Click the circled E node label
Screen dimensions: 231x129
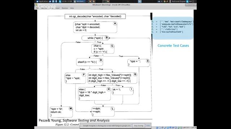pos(148,61)
